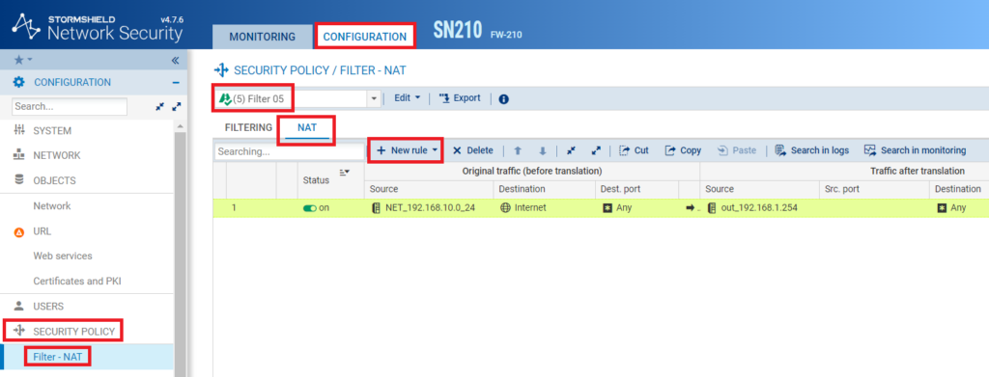Screen dimensions: 989x377
Task: Collapse all sidebar menus icon
Action: (160, 107)
